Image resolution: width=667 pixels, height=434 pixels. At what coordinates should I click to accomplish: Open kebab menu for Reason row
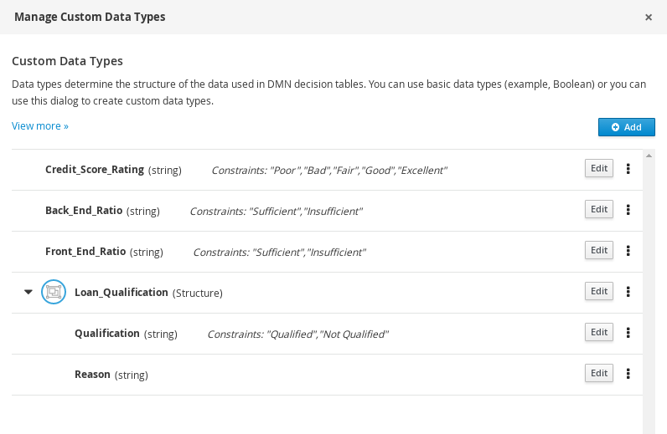pyautogui.click(x=628, y=373)
